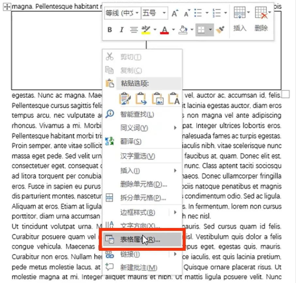Click the text 'Vestibulum quis dolor a felis'
The image size is (296, 283).
239,237
